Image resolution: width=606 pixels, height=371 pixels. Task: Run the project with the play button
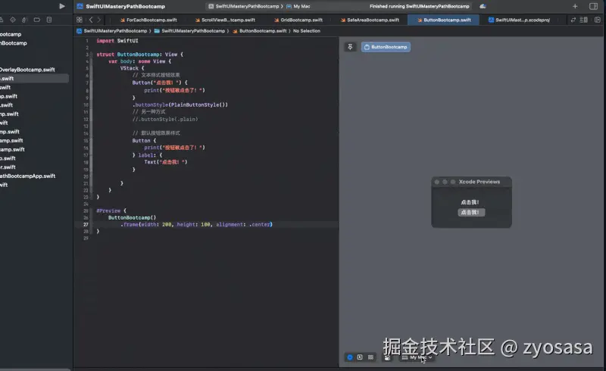[x=62, y=6]
